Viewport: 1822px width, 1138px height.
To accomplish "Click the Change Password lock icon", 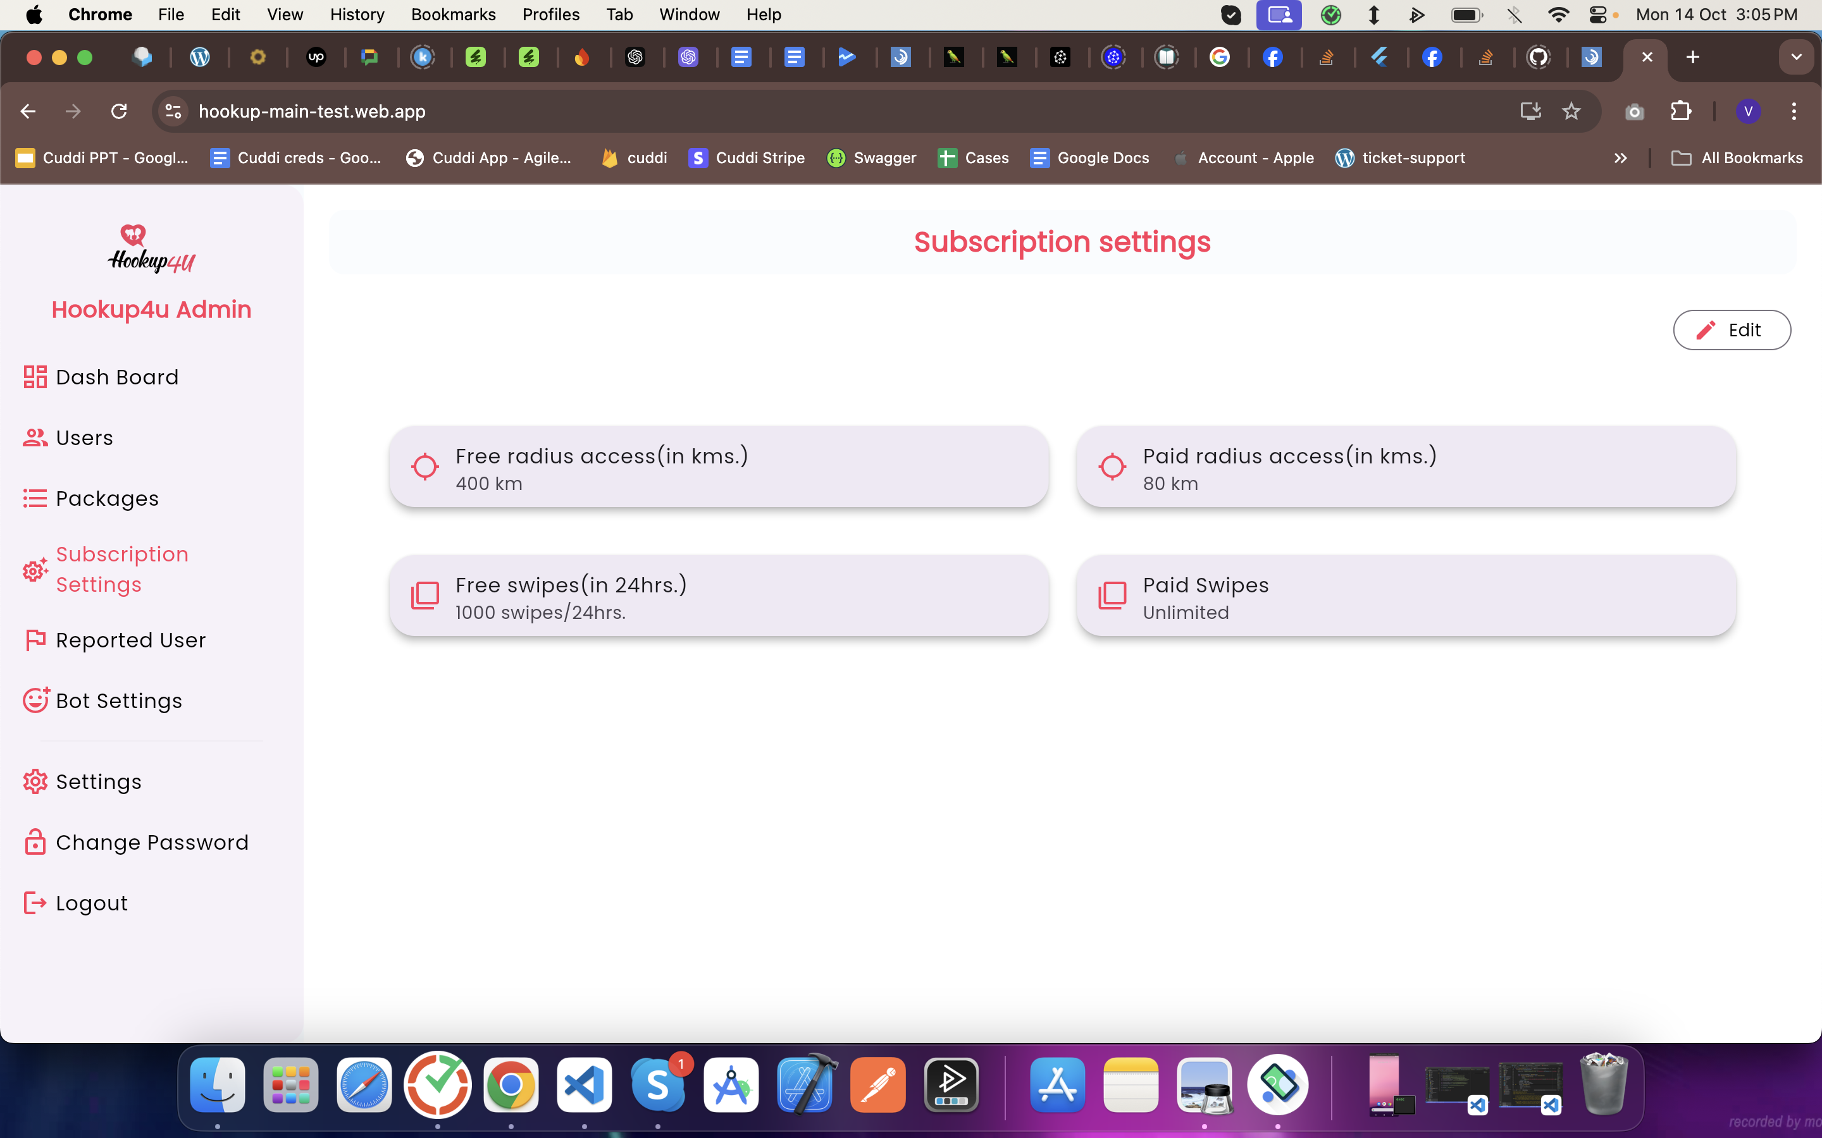I will coord(35,841).
